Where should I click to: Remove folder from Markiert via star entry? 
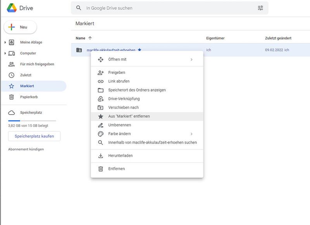click(x=129, y=116)
